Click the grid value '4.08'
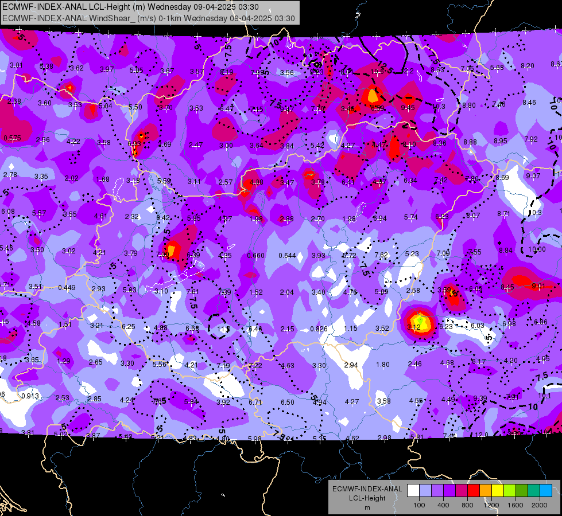The image size is (562, 516). tap(256, 182)
